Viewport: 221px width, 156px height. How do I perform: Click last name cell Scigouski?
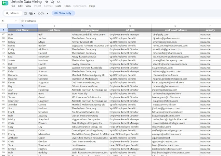[54, 82]
